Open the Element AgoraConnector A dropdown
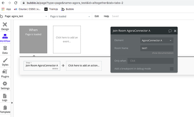Viewport: 194px width, 117px height. 157,40
